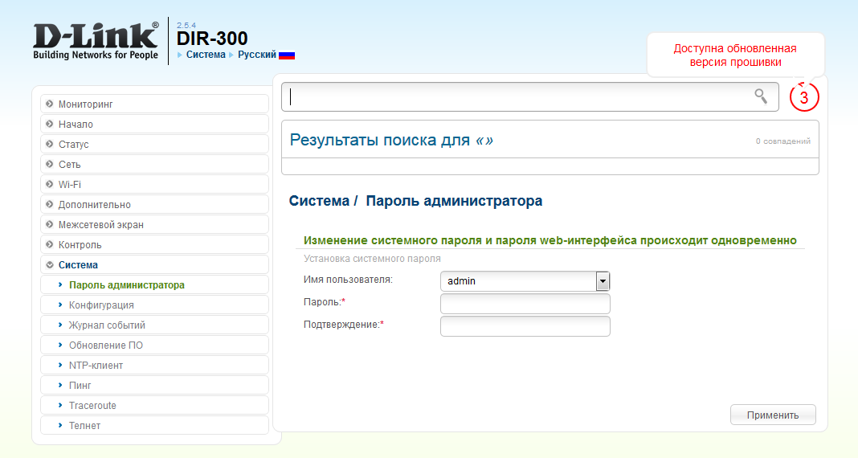
Task: Open the Пароль администратора page
Action: 154,285
